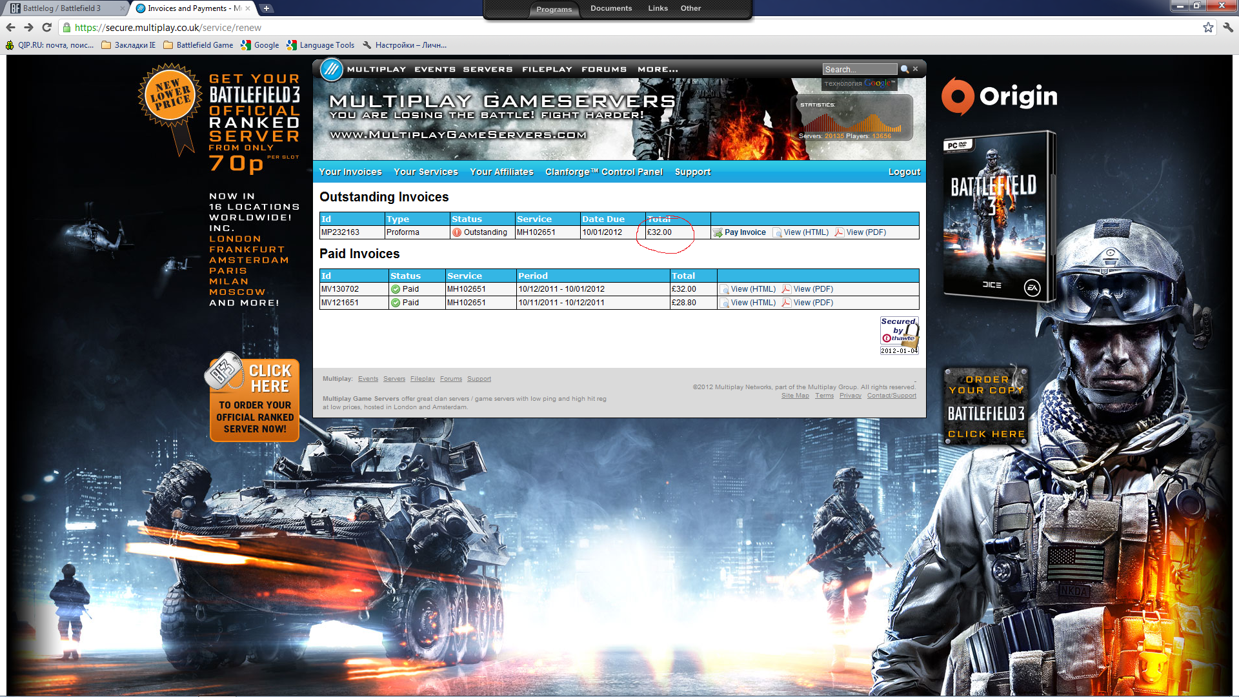The image size is (1239, 697).
Task: Open the Language Tools bookmark
Action: 321,45
